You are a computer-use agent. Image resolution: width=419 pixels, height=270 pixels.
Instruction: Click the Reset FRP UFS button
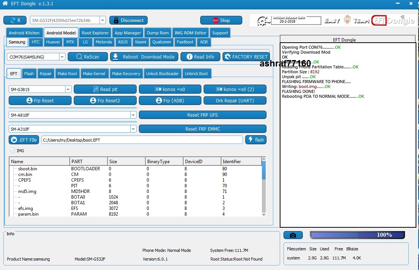(202, 115)
